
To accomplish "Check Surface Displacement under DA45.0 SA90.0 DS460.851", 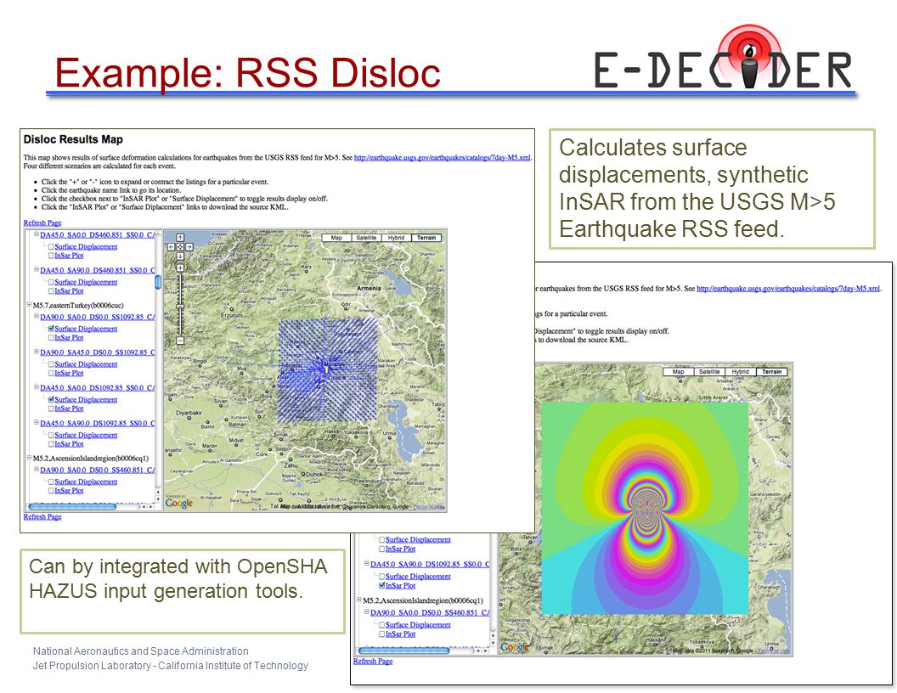I will [51, 282].
